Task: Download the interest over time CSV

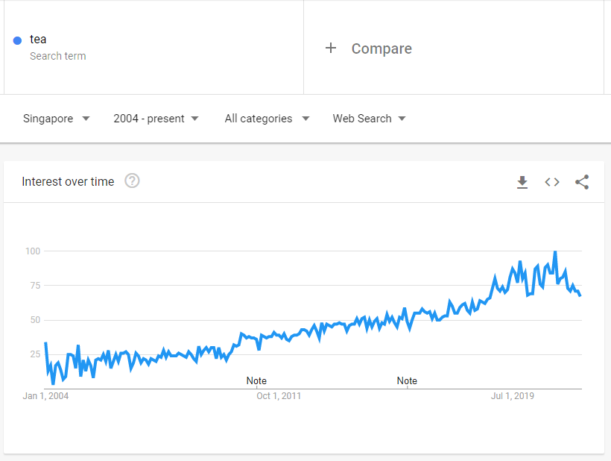Action: click(522, 182)
